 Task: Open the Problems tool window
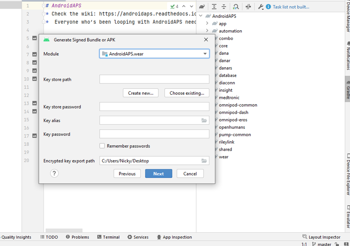pyautogui.click(x=78, y=237)
